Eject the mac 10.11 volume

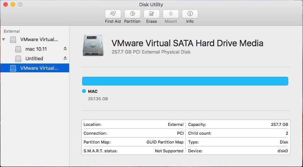click(65, 48)
